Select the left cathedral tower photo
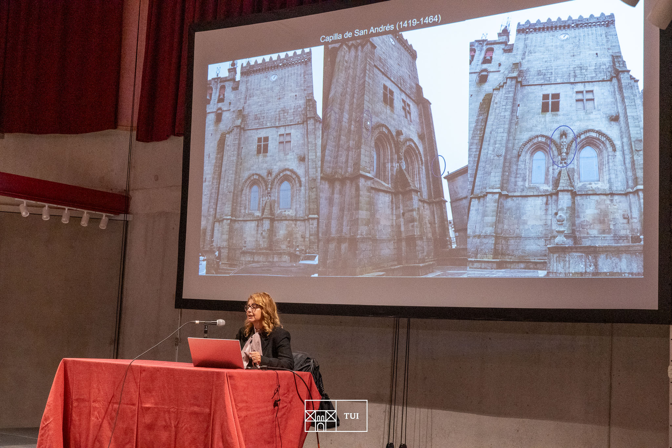The width and height of the screenshot is (672, 448). pos(261,161)
